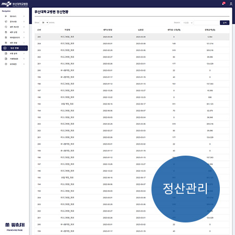Image resolution: width=235 pixels, height=235 pixels.
Task: Click the flag icon of the 대시보드 menu
Action: click(x=6, y=16)
